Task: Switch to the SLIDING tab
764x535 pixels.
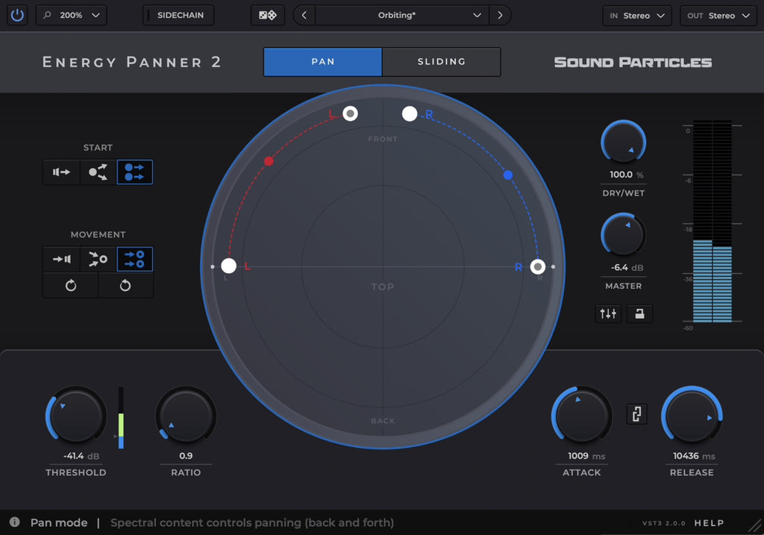Action: tap(442, 62)
